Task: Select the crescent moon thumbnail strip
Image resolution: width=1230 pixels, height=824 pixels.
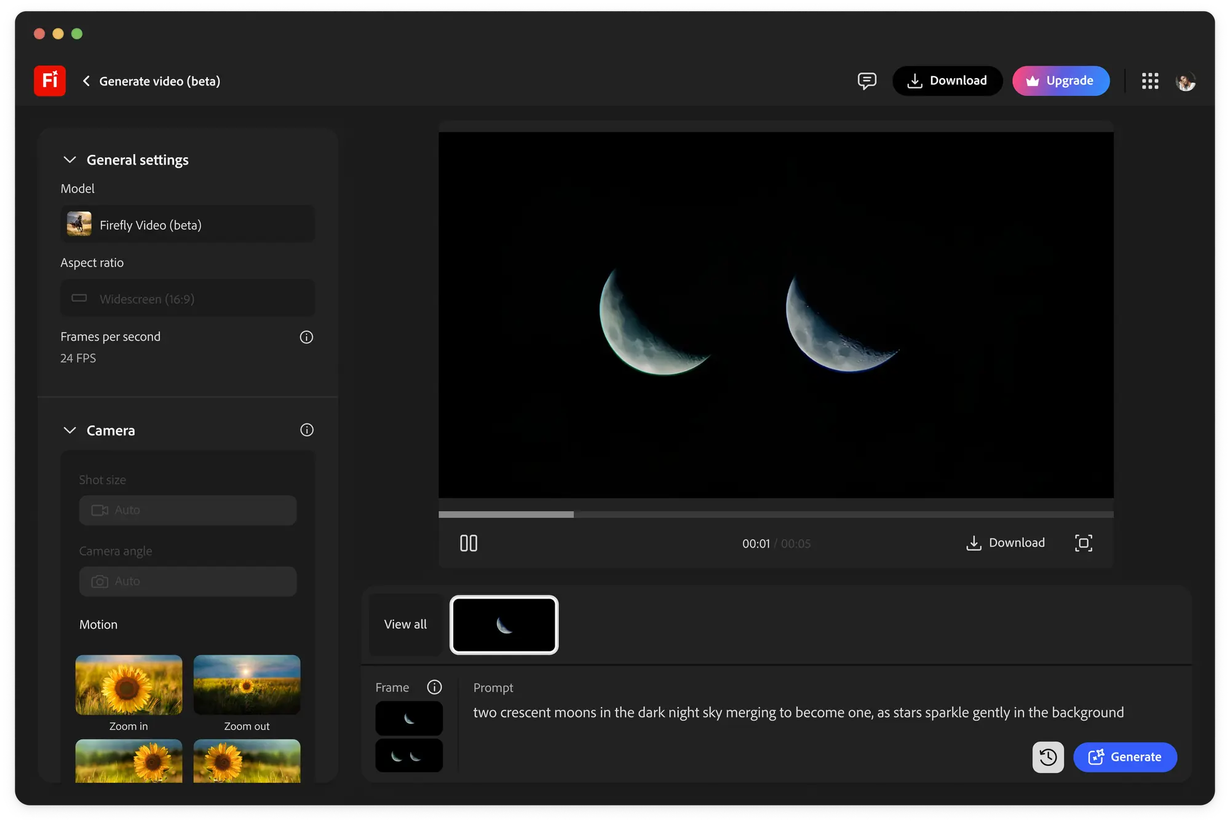Action: pos(504,624)
